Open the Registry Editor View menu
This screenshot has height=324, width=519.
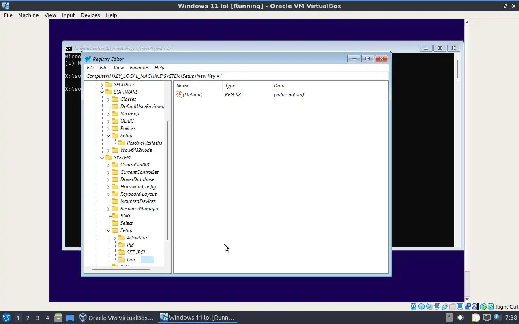119,68
